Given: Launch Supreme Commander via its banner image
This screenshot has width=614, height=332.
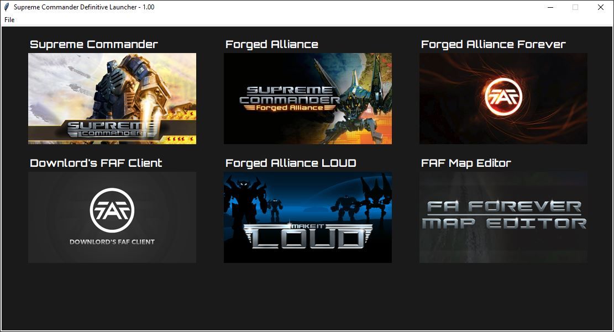Looking at the screenshot, I should click(x=112, y=99).
